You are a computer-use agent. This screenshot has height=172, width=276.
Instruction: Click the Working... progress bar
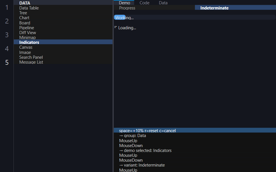click(195, 17)
